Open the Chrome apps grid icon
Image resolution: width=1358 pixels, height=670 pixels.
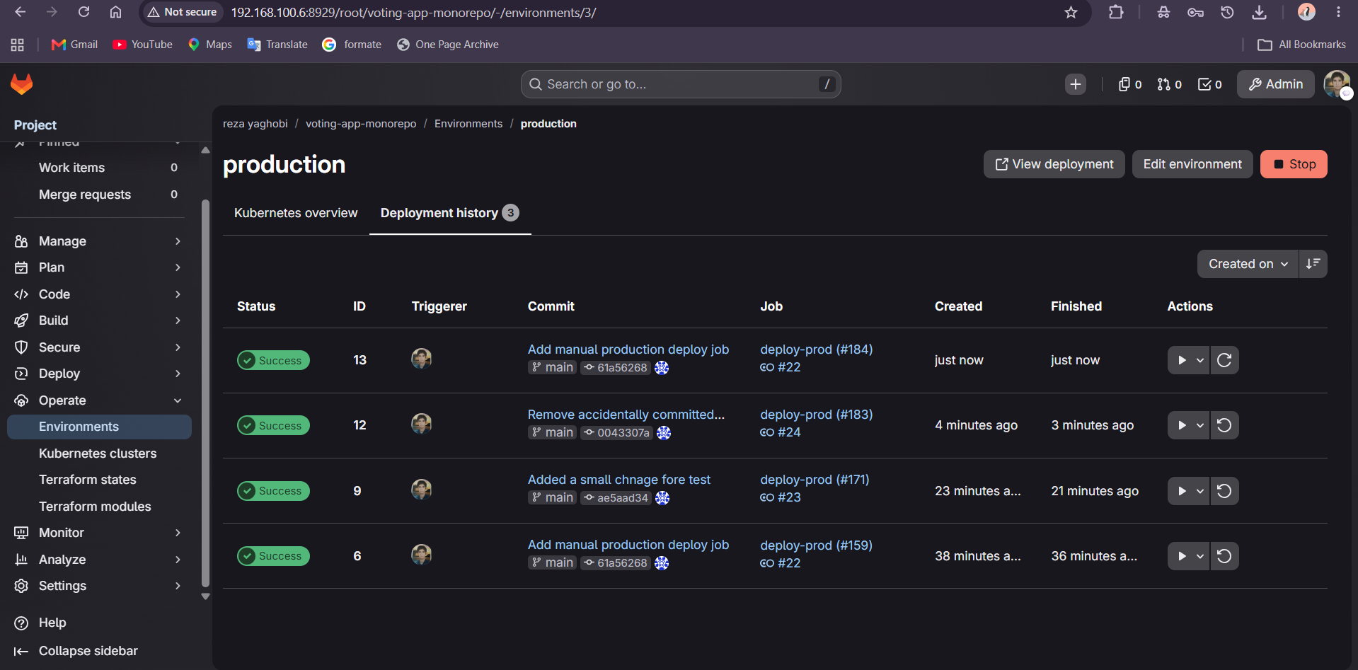(18, 45)
